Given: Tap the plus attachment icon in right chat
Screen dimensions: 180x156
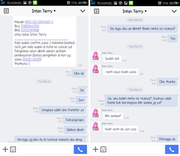Looking at the screenshot, I should click(96, 149).
